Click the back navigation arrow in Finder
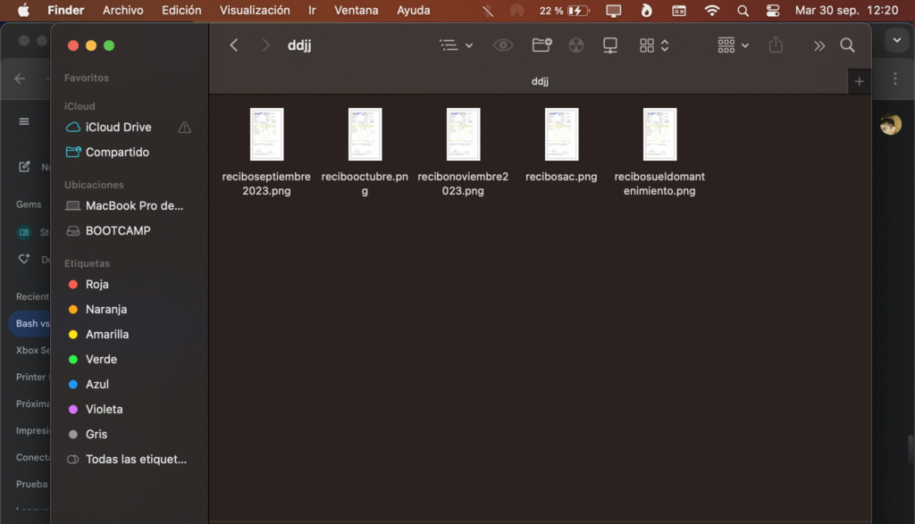The height and width of the screenshot is (524, 915). click(x=234, y=46)
